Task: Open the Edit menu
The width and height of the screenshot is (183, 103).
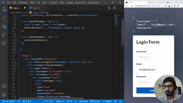Action: [15, 3]
